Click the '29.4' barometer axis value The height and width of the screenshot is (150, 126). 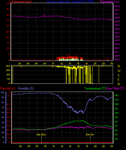click(117, 36)
